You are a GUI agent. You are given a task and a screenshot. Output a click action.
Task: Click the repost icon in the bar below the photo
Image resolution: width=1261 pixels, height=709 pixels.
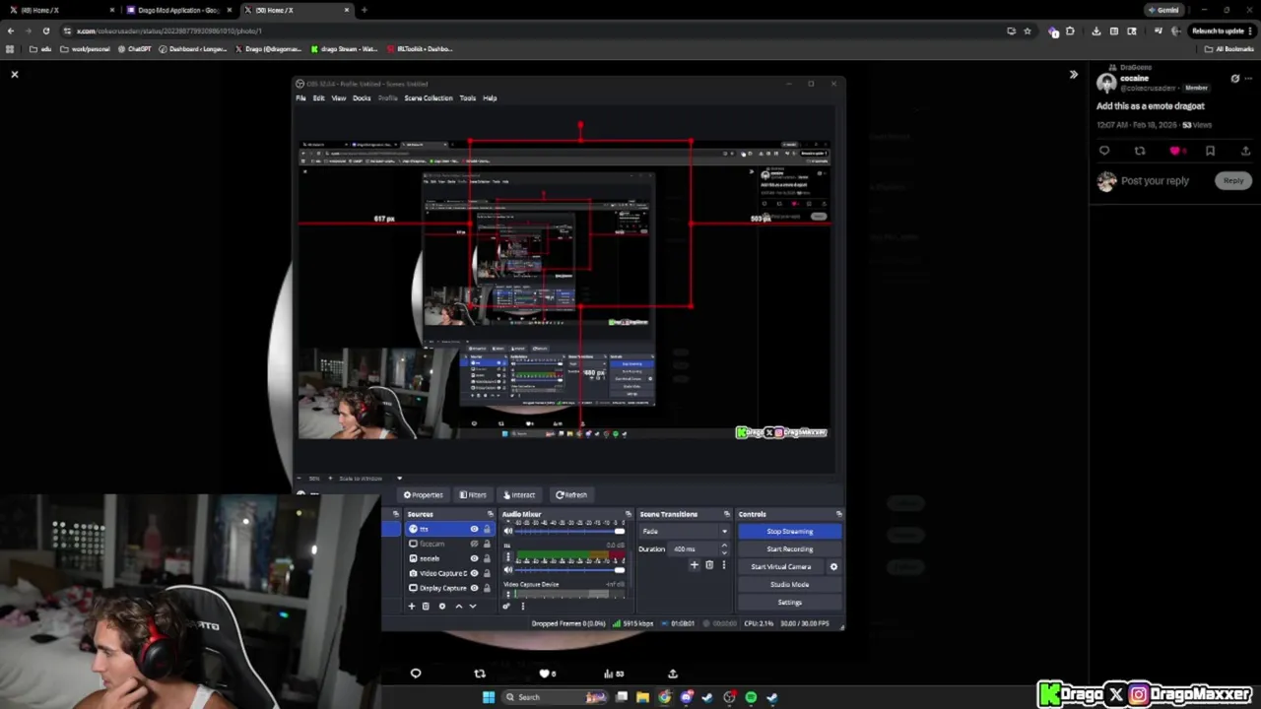coord(480,674)
